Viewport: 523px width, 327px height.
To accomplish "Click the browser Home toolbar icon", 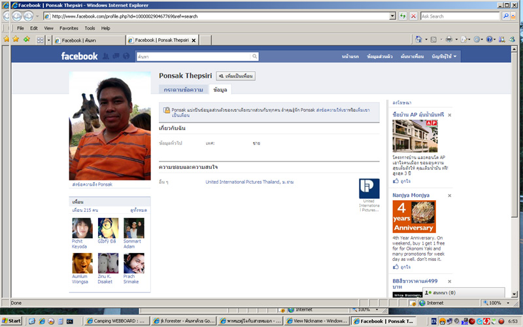I will [418, 40].
